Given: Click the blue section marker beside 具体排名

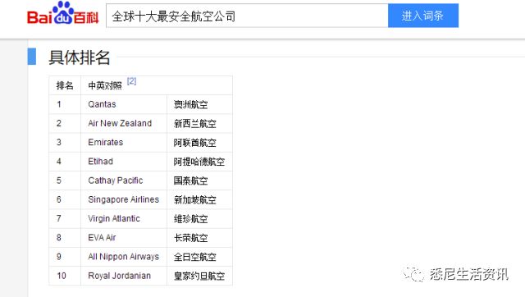Looking at the screenshot, I should 32,57.
